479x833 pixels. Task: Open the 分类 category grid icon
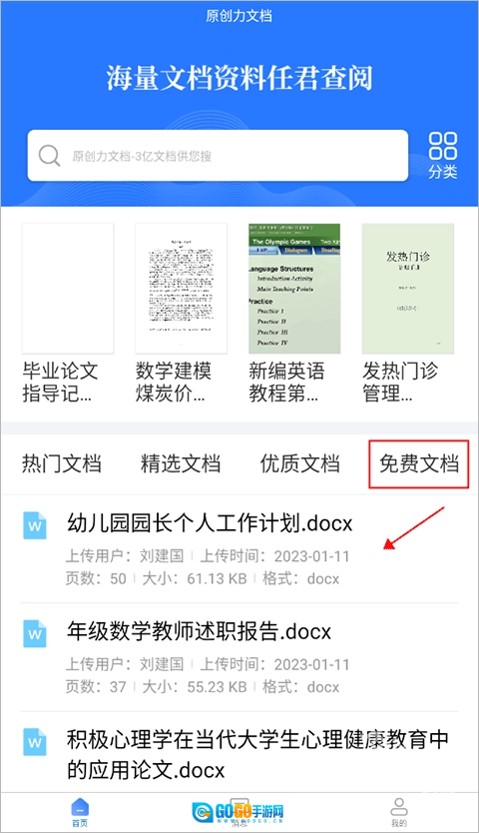(x=442, y=155)
